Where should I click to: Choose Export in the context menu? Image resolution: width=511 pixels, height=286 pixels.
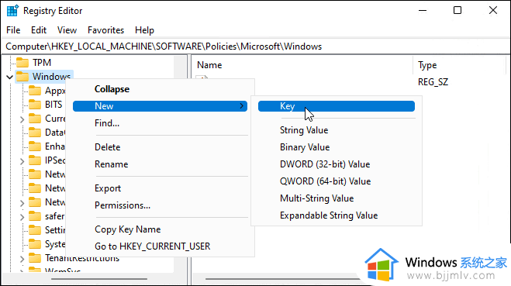tap(160, 188)
